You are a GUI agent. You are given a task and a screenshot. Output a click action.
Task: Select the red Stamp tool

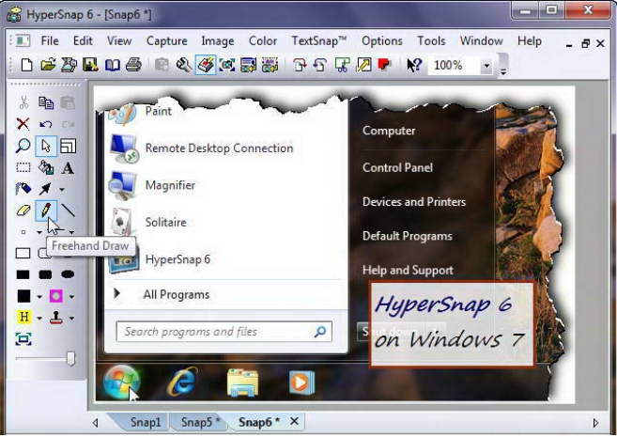point(56,318)
